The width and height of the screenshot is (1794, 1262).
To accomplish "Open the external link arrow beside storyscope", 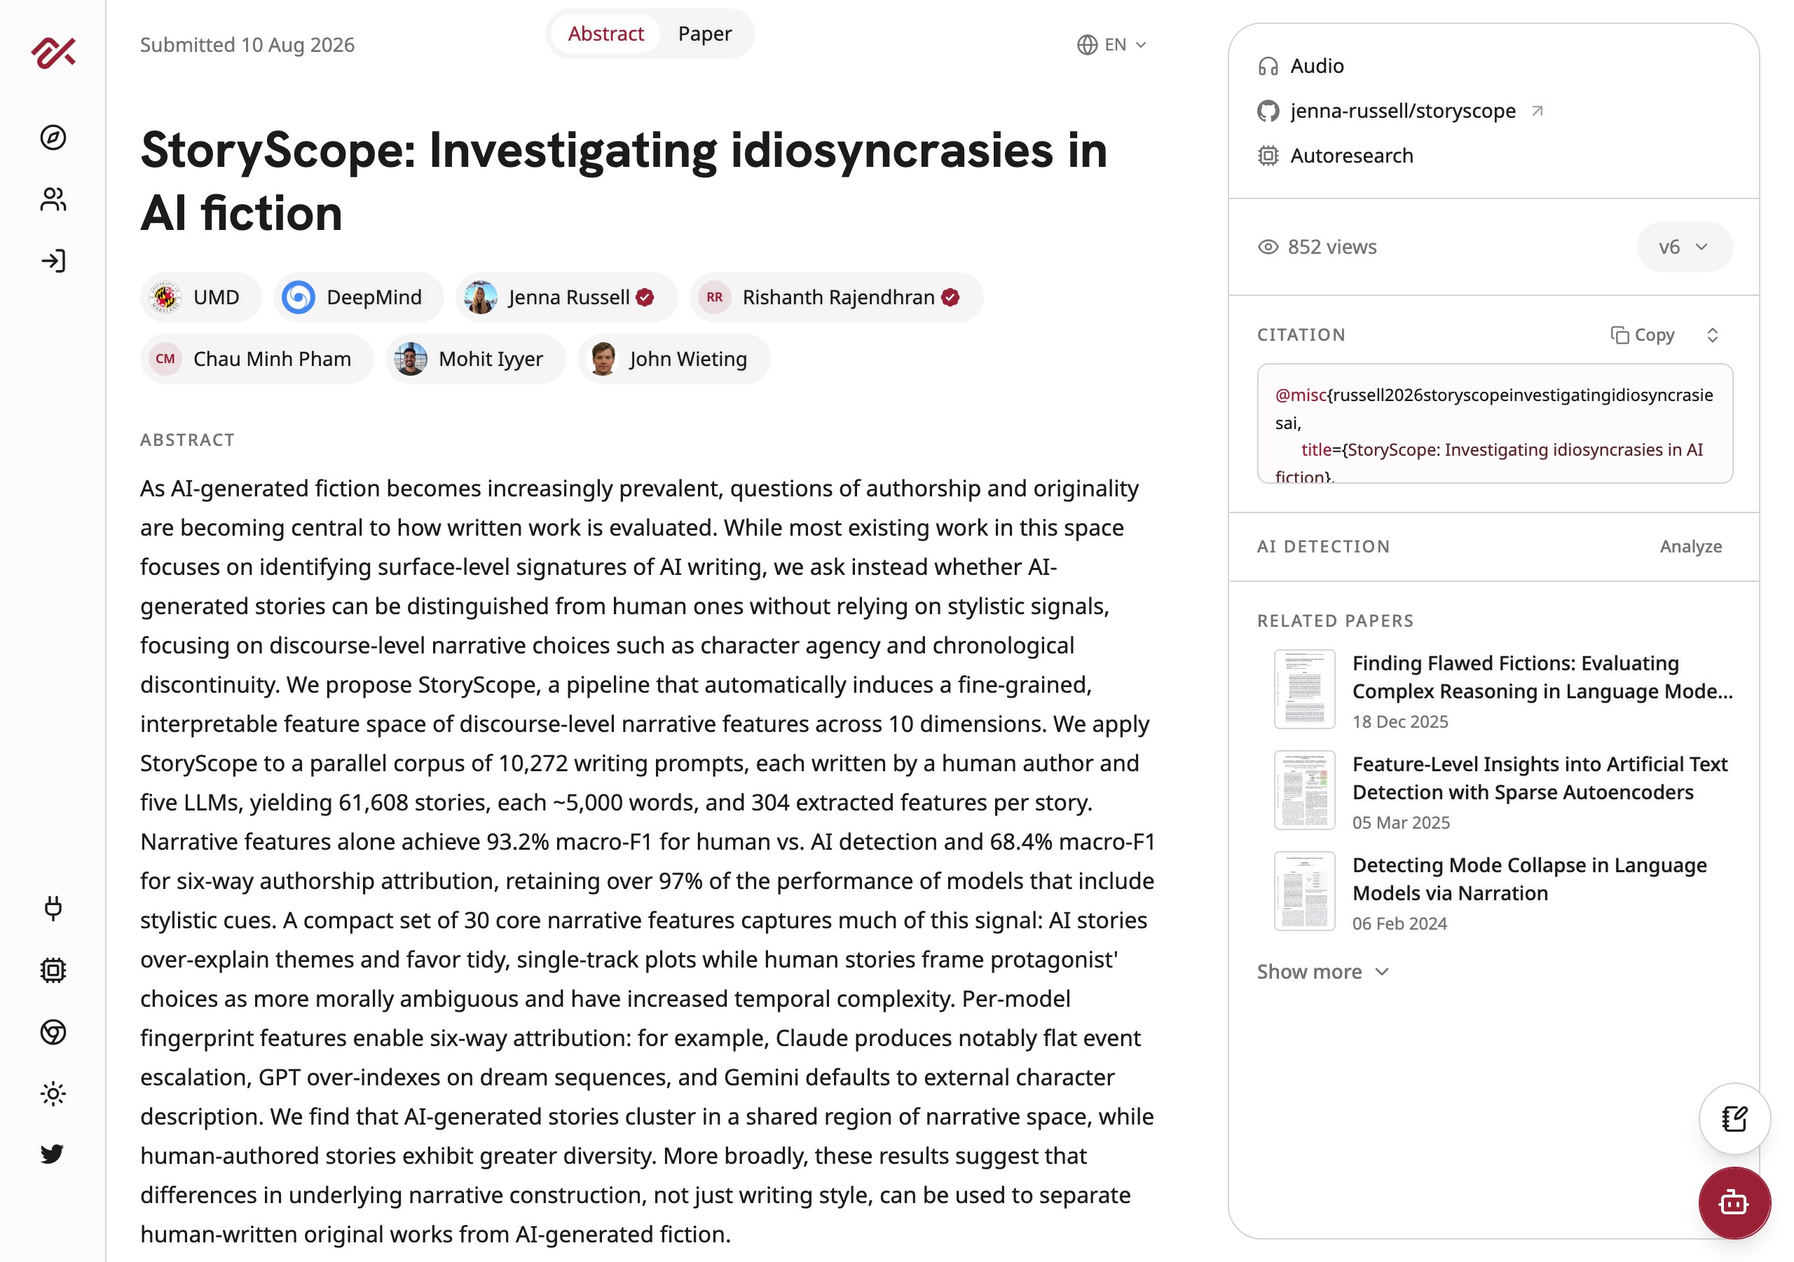I will tap(1538, 111).
